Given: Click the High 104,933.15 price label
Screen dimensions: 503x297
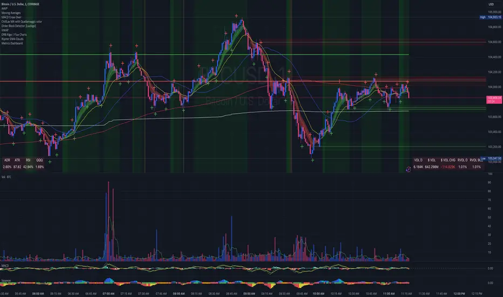Looking at the screenshot, I should 491,17.
